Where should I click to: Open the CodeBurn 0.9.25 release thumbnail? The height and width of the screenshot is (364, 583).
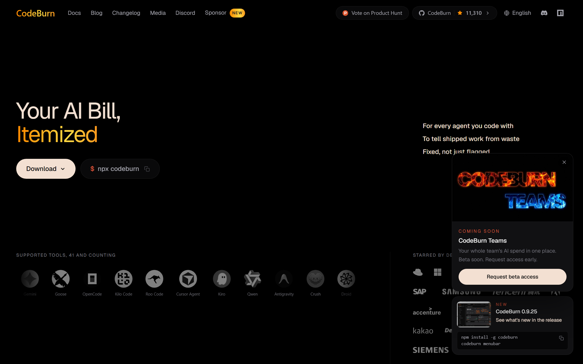click(474, 314)
